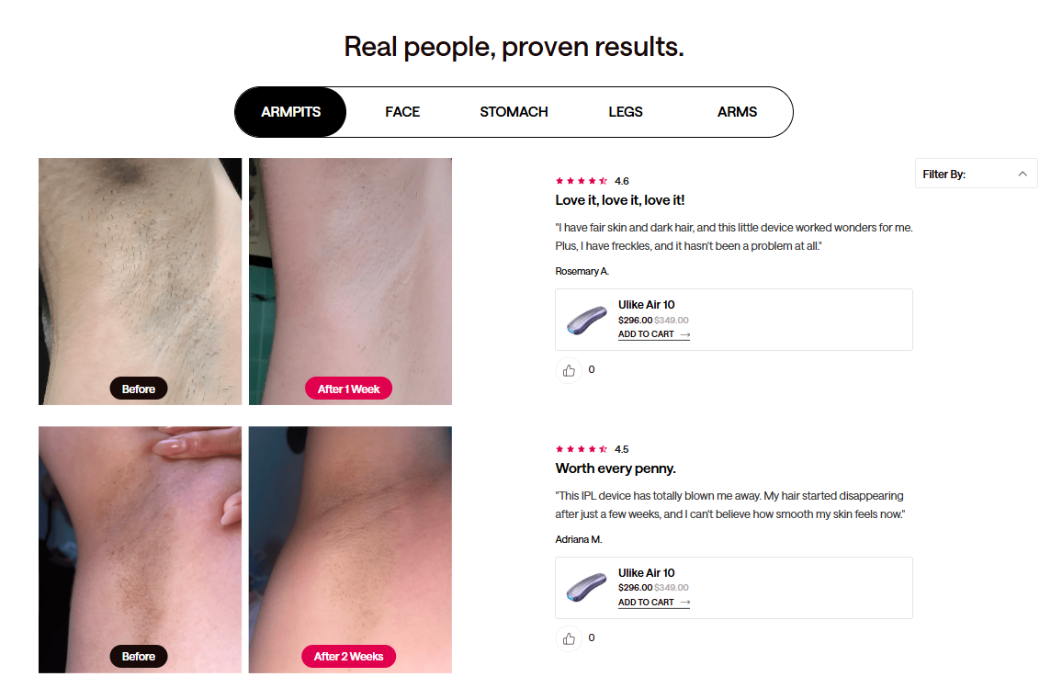Screen dimensions: 1062x688
Task: Click ADD TO CART under Adriana's review
Action: pyautogui.click(x=653, y=603)
